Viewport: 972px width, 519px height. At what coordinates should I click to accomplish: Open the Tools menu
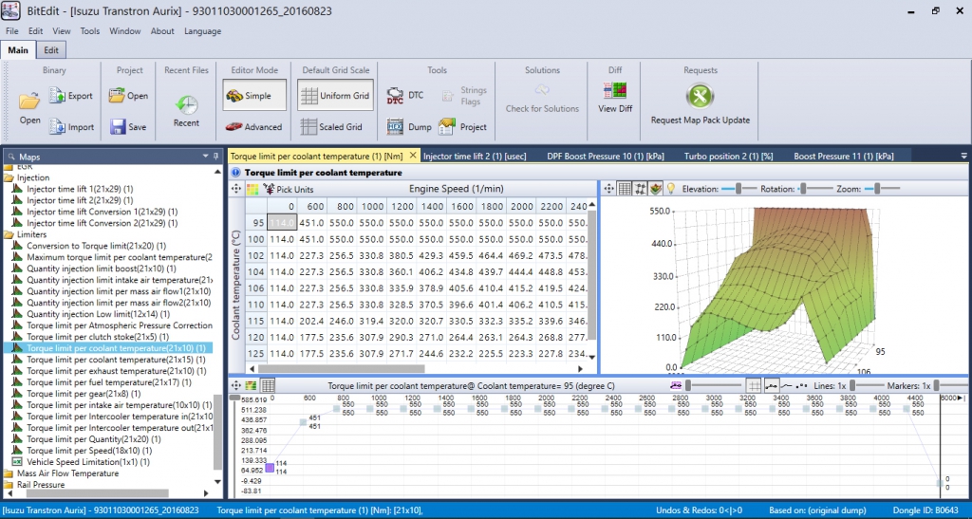click(x=89, y=31)
